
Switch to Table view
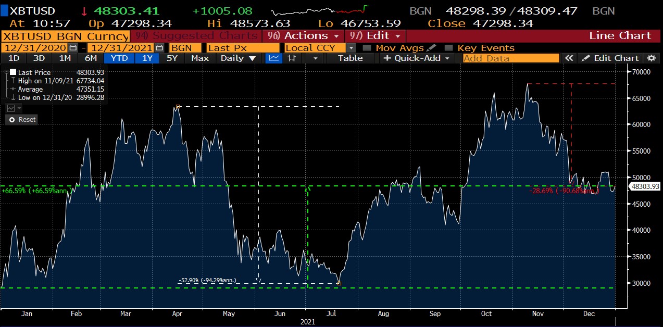[350, 58]
